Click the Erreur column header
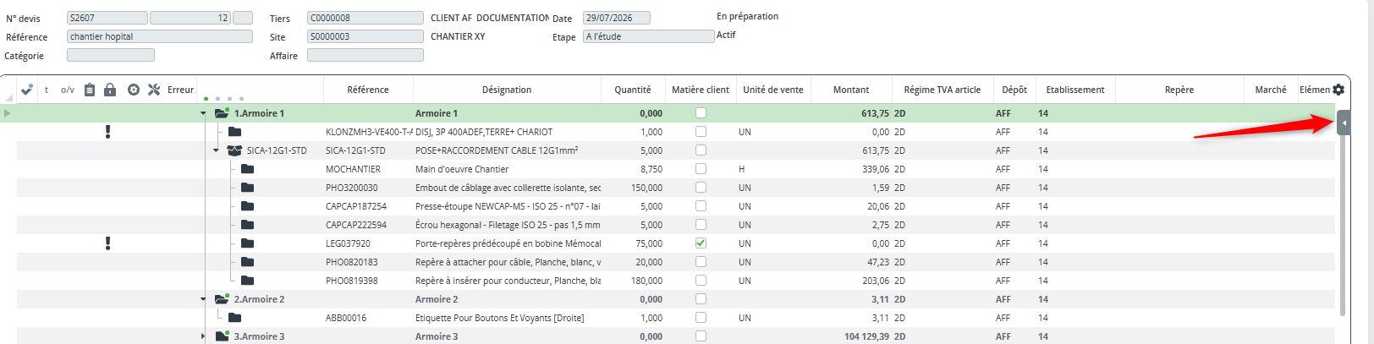Image resolution: width=1374 pixels, height=344 pixels. coord(180,90)
